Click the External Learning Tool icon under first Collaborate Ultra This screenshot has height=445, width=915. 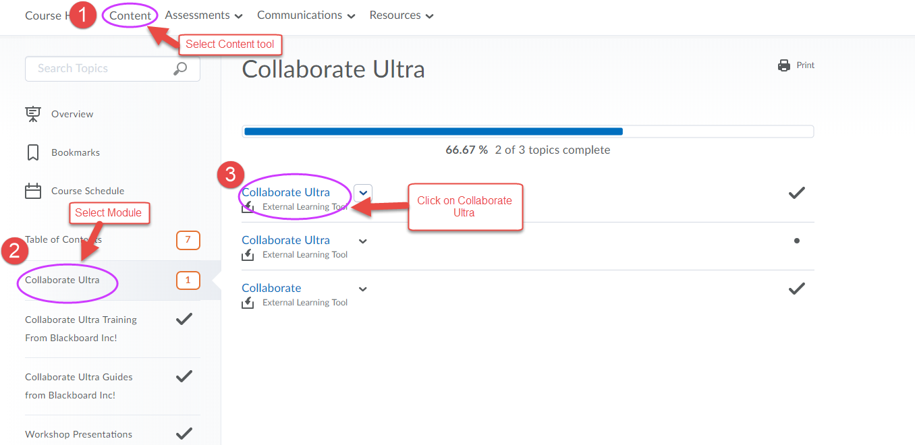point(247,207)
